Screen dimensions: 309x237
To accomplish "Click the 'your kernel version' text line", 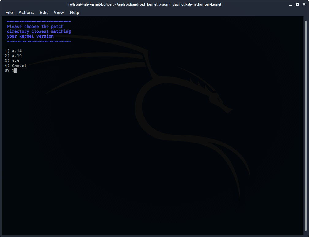I will (30, 36).
